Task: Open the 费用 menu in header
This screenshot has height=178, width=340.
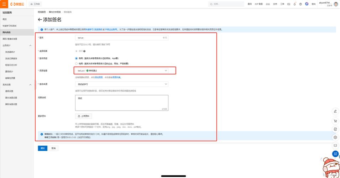Action: tap(250, 4)
